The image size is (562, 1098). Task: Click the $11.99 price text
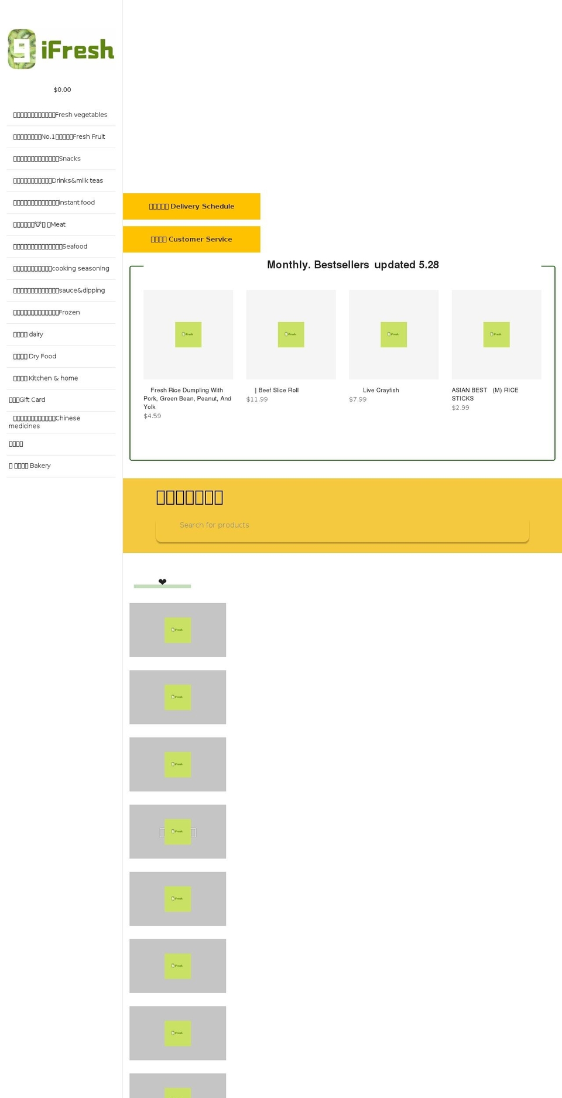[x=257, y=399]
